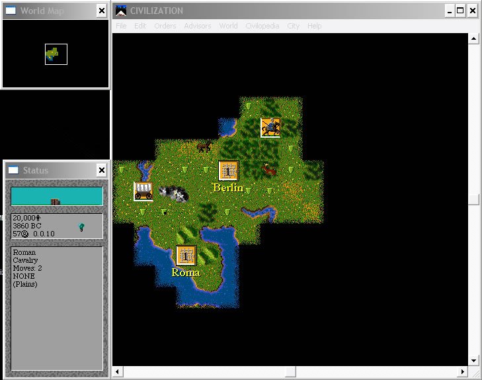Open the Roma city square

186,255
